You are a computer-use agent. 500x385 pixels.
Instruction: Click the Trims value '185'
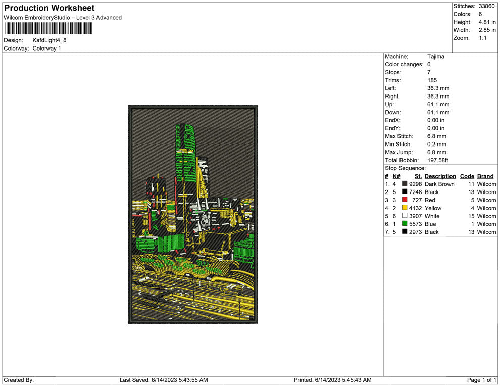pyautogui.click(x=432, y=80)
